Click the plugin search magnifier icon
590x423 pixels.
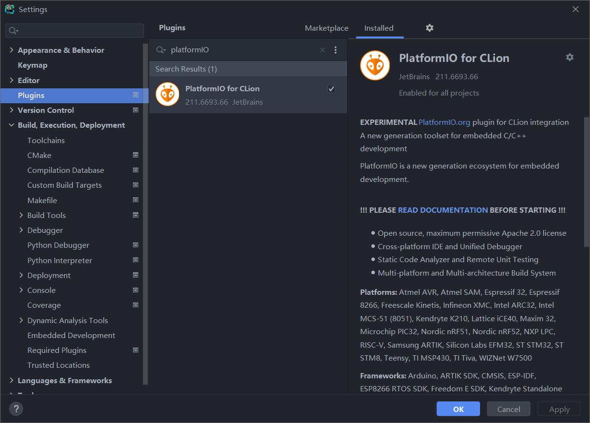tap(161, 50)
